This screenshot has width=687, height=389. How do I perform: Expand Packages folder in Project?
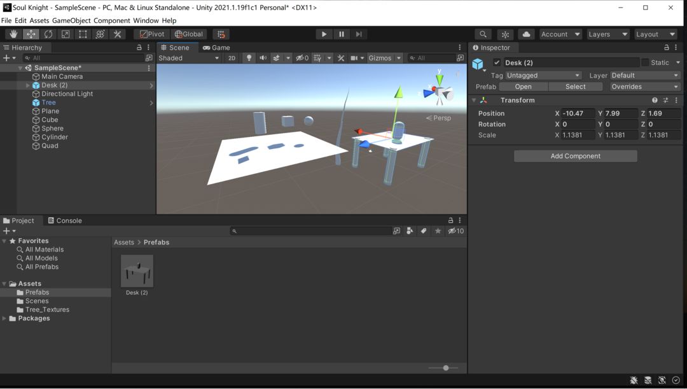[x=4, y=318]
